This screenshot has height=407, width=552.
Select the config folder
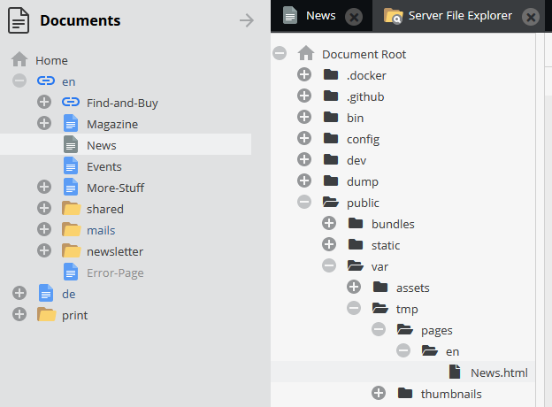tap(363, 139)
